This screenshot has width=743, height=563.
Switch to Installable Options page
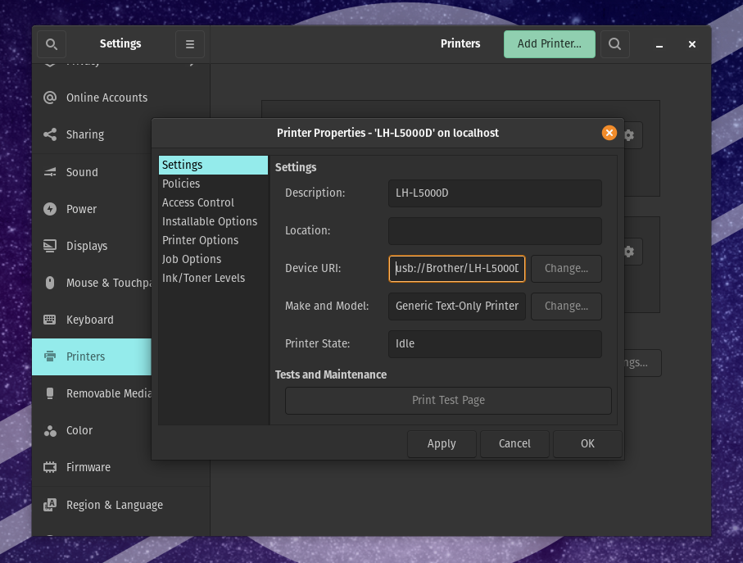tap(210, 221)
